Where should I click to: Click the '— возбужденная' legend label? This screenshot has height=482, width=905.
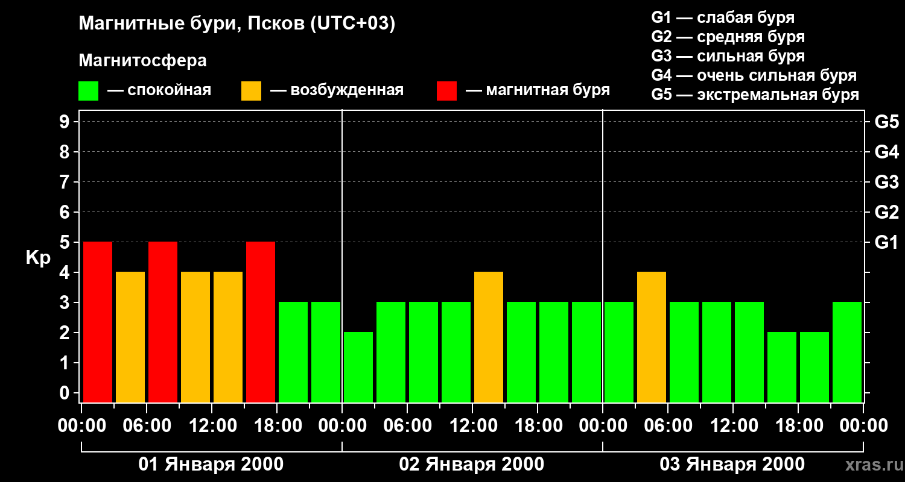pyautogui.click(x=337, y=90)
